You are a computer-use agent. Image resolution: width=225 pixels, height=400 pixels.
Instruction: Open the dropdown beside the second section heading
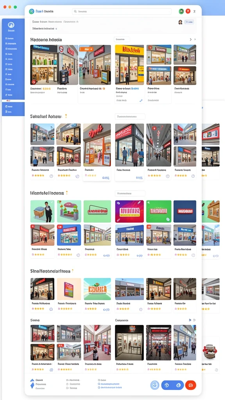point(130,116)
